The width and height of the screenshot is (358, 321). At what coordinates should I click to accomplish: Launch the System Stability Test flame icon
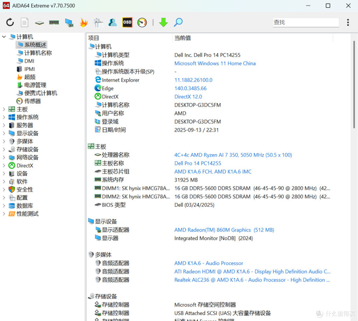[x=84, y=23]
